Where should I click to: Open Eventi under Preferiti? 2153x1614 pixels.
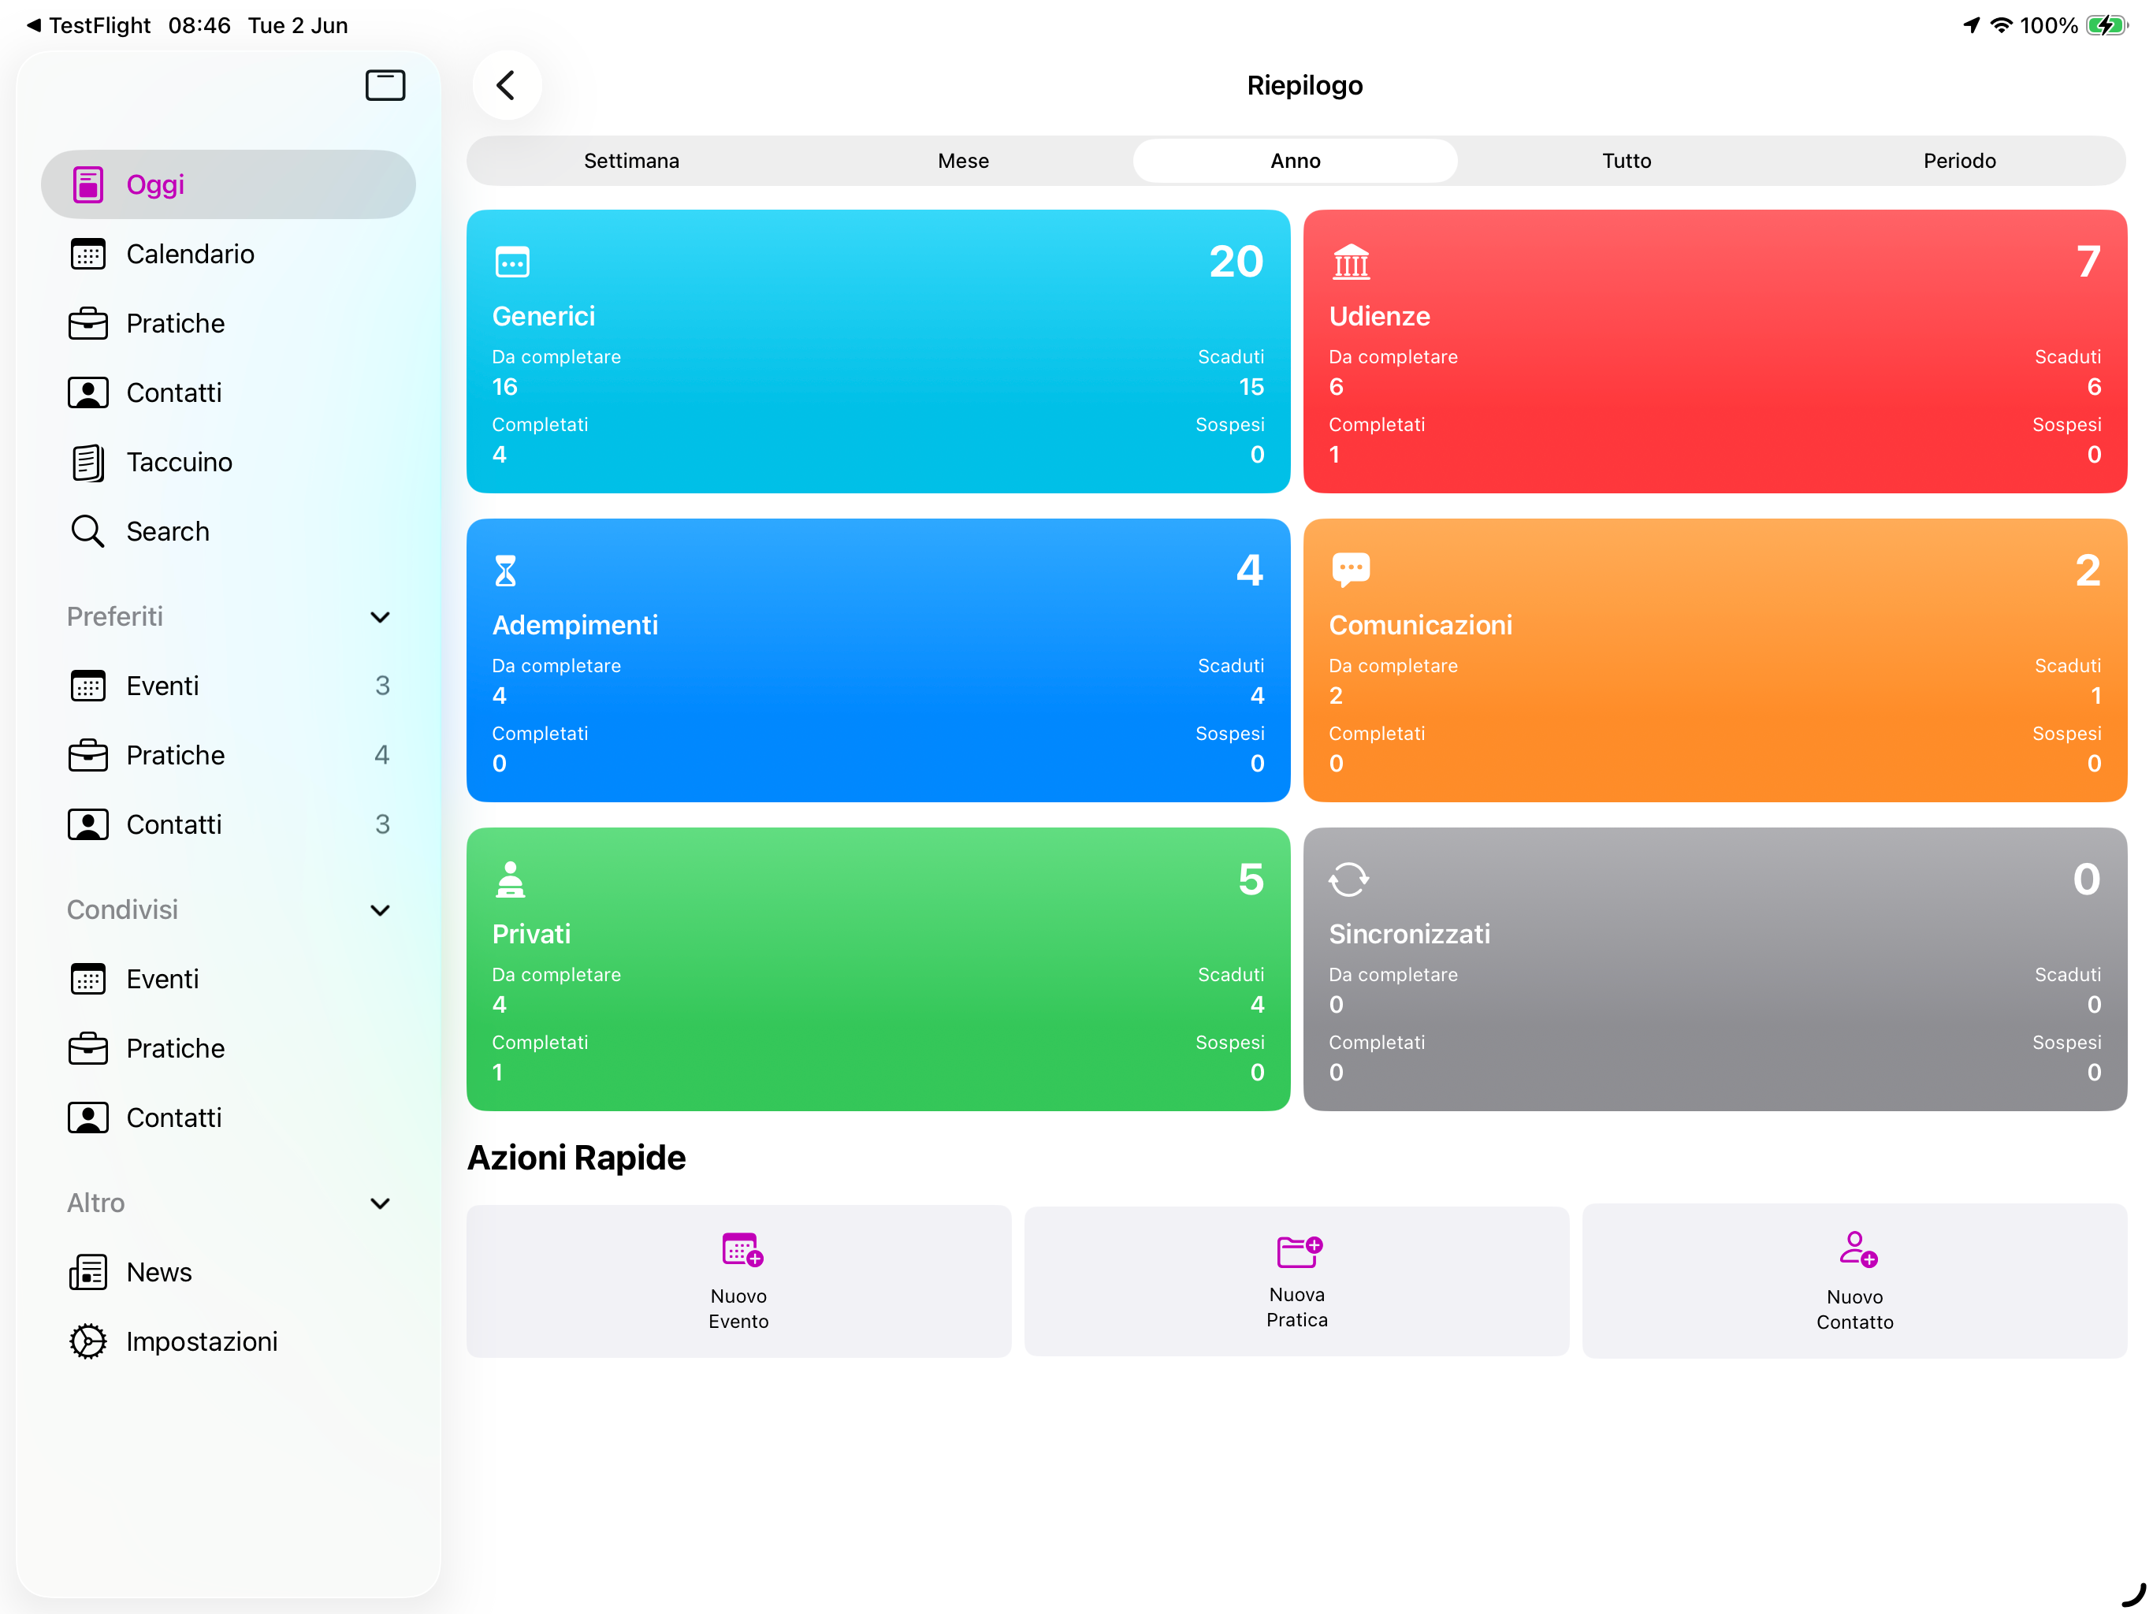coord(228,686)
